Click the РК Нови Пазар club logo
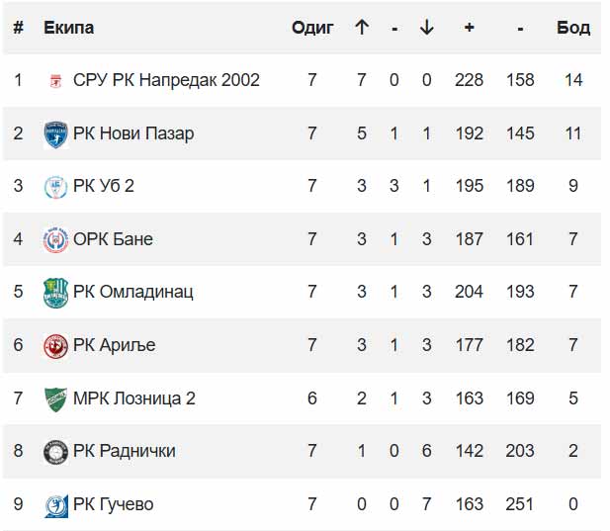Viewport: 610px width, 531px height. [x=55, y=133]
